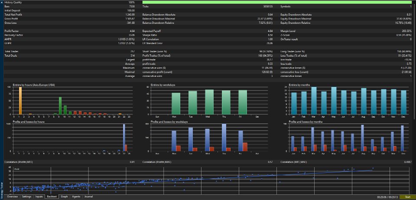Click the Balance Drawdown Absolute label
Image resolution: width=416 pixels, height=200 pixels.
159,15
